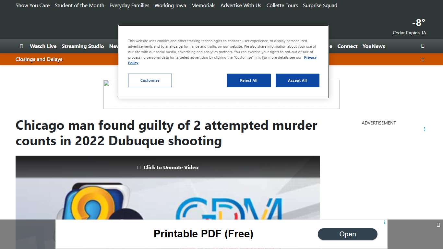Open the Streaming Studio section
Viewport: 443px width, 249px height.
click(83, 46)
